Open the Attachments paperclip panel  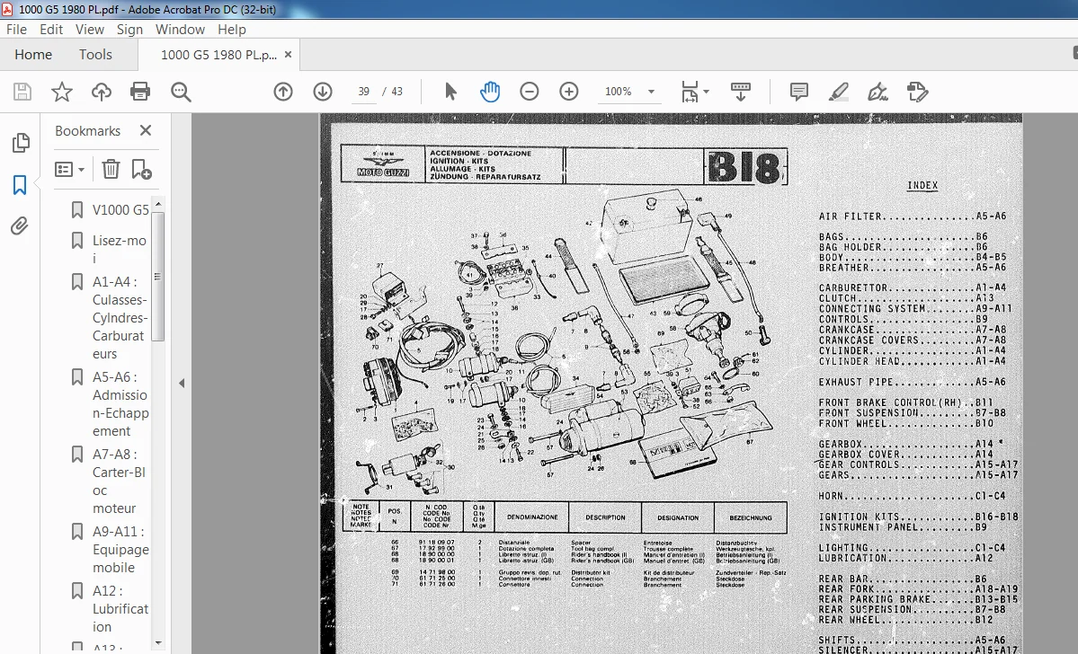[19, 226]
